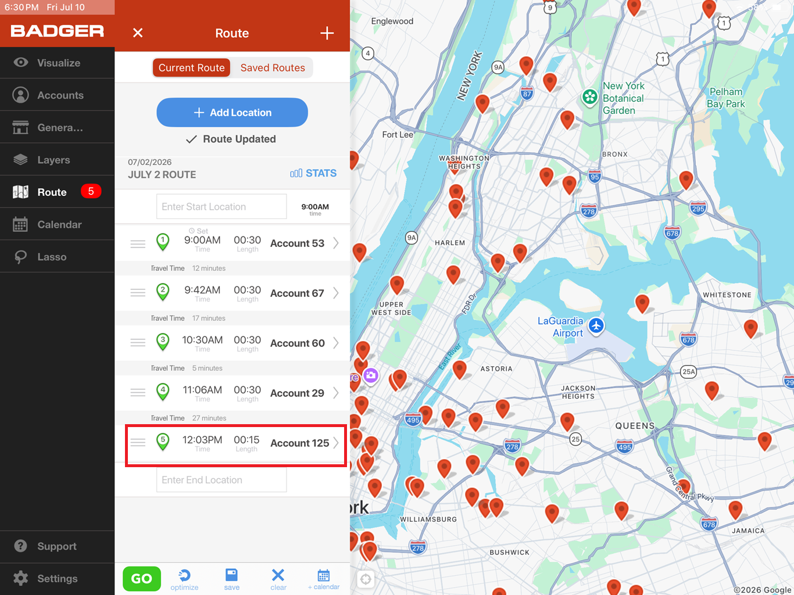Click the 12:03PM time for Account 125
The width and height of the screenshot is (794, 595).
tap(202, 443)
